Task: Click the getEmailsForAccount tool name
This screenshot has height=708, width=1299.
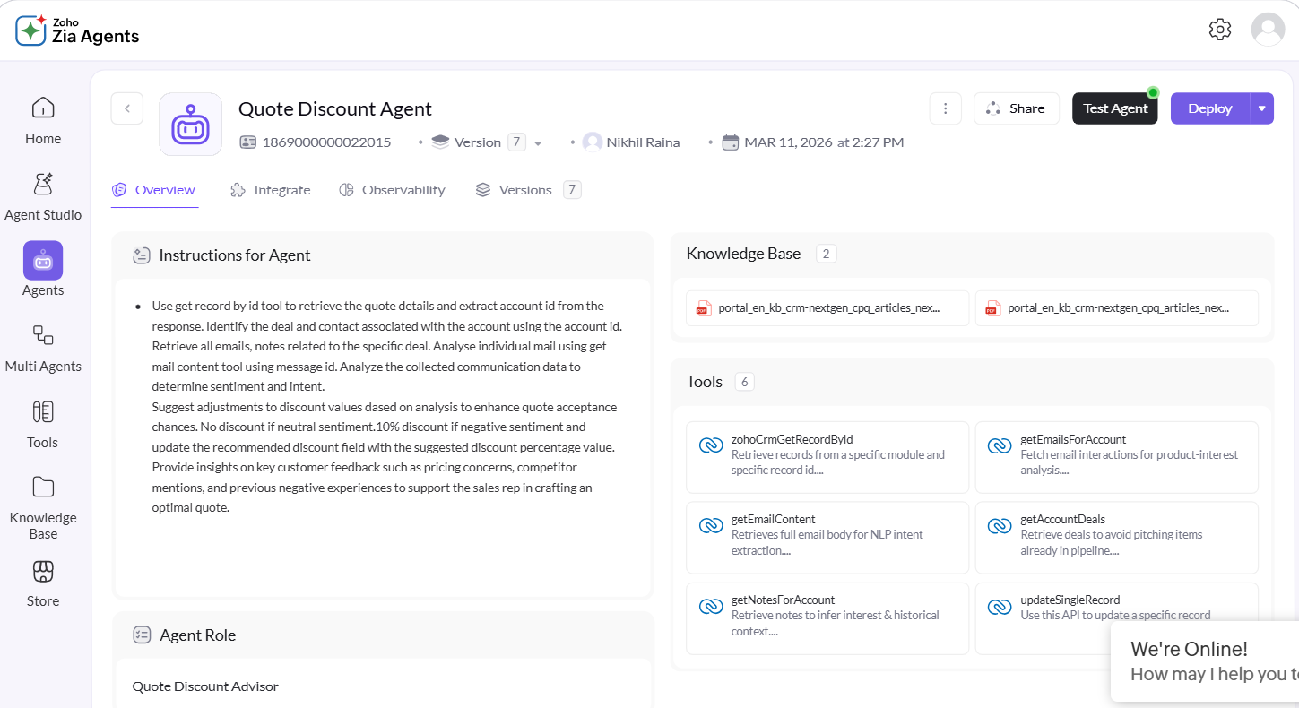Action: pos(1073,439)
